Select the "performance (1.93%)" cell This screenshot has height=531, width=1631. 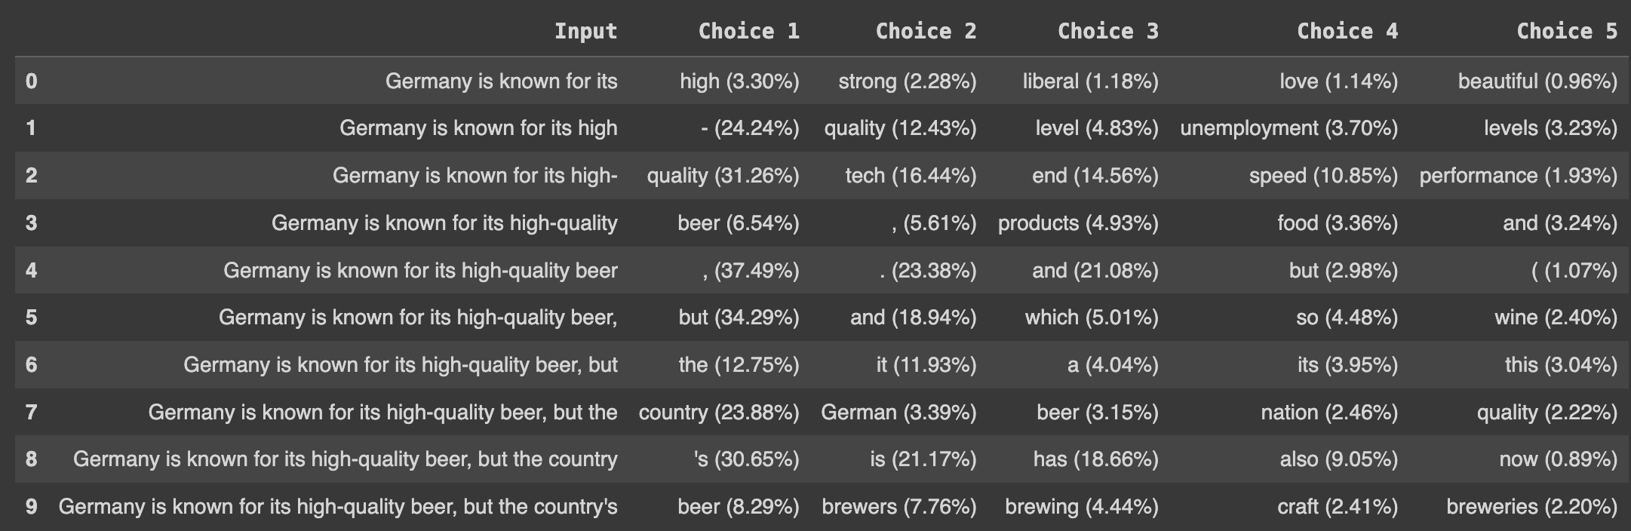[x=1518, y=176]
